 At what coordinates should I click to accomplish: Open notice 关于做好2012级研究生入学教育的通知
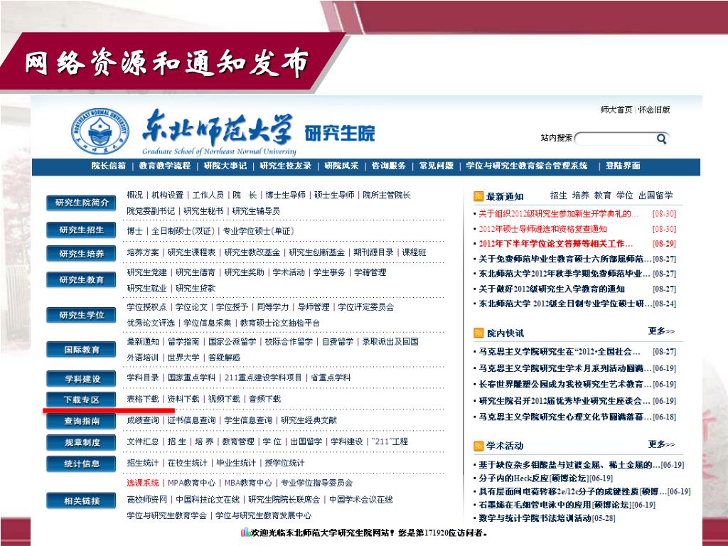(552, 289)
